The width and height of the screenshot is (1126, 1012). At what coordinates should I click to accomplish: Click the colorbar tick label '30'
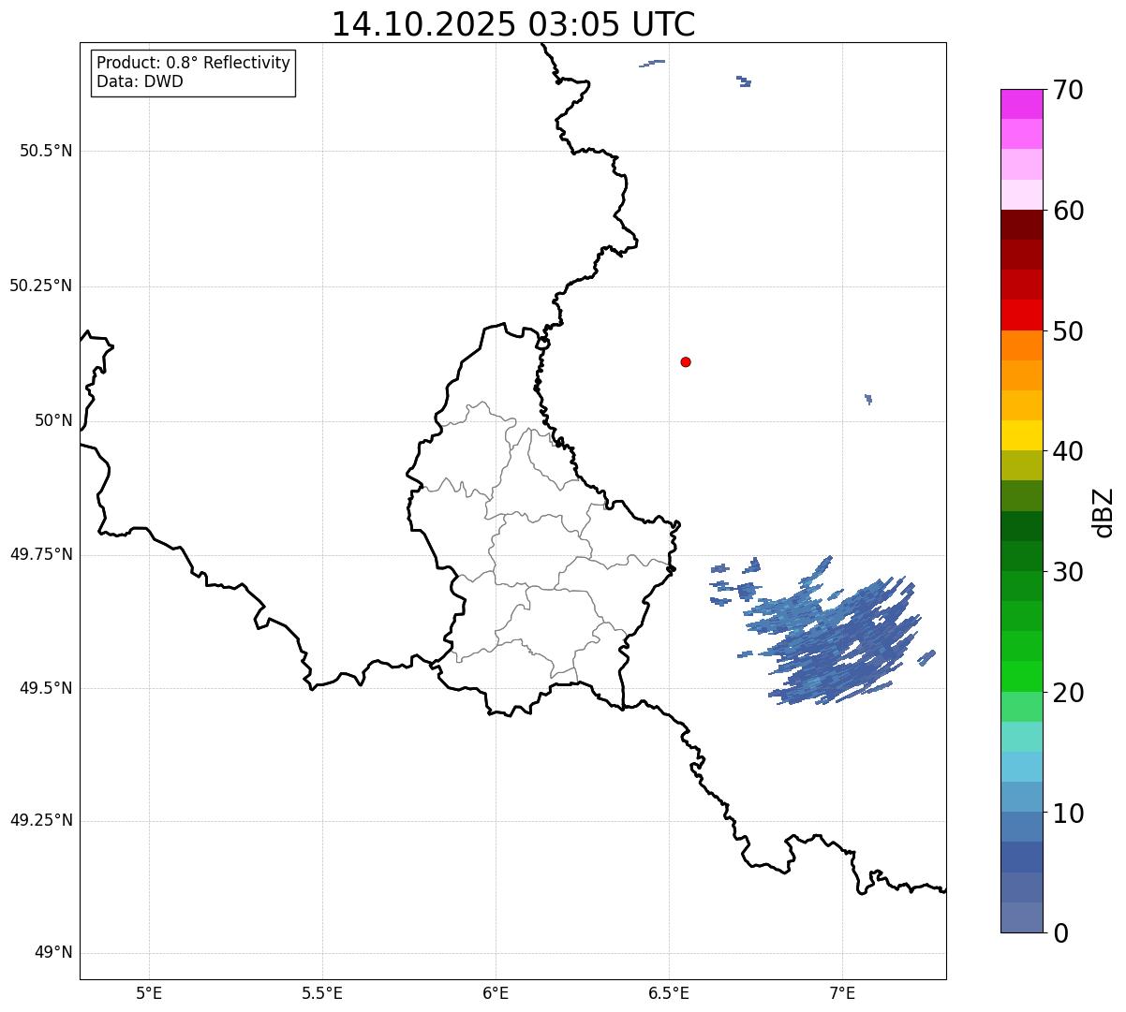point(1067,572)
